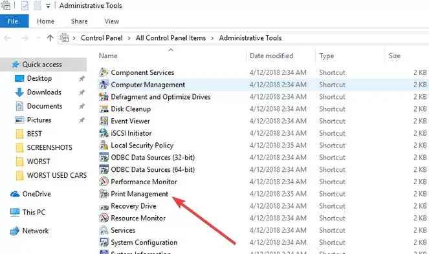The width and height of the screenshot is (429, 254).
Task: Open the Share ribbon tab
Action: (80, 21)
